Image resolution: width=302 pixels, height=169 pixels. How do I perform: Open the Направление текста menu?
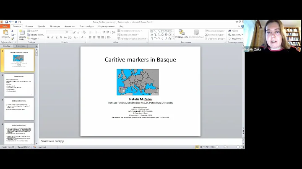[130, 31]
